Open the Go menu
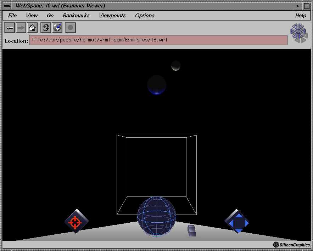 [50, 16]
